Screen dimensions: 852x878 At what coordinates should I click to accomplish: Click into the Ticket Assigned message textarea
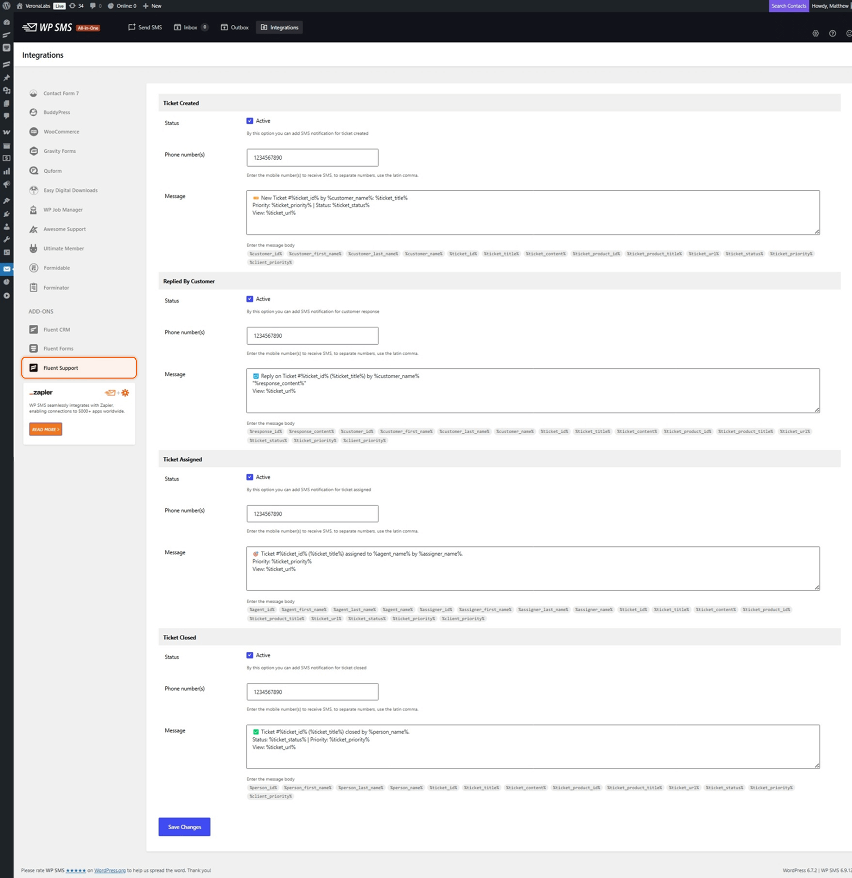pyautogui.click(x=533, y=569)
